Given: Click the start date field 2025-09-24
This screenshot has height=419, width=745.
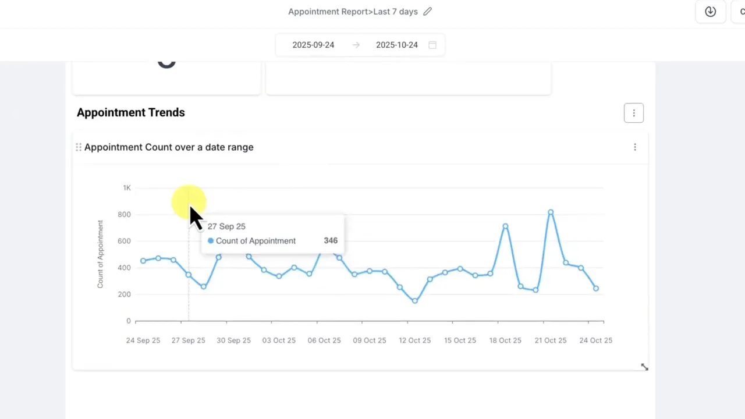Looking at the screenshot, I should [313, 45].
